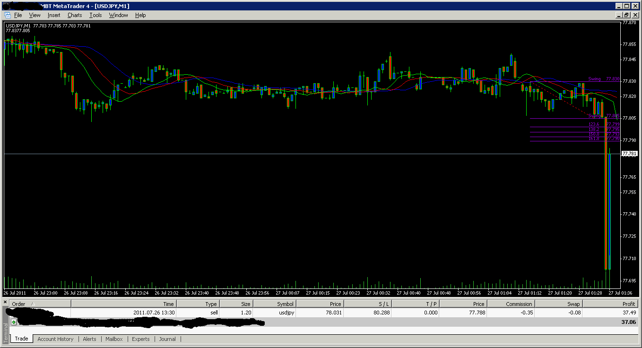Viewport: 642px width, 348px height.
Task: Click the S / L column header
Action: (368, 304)
